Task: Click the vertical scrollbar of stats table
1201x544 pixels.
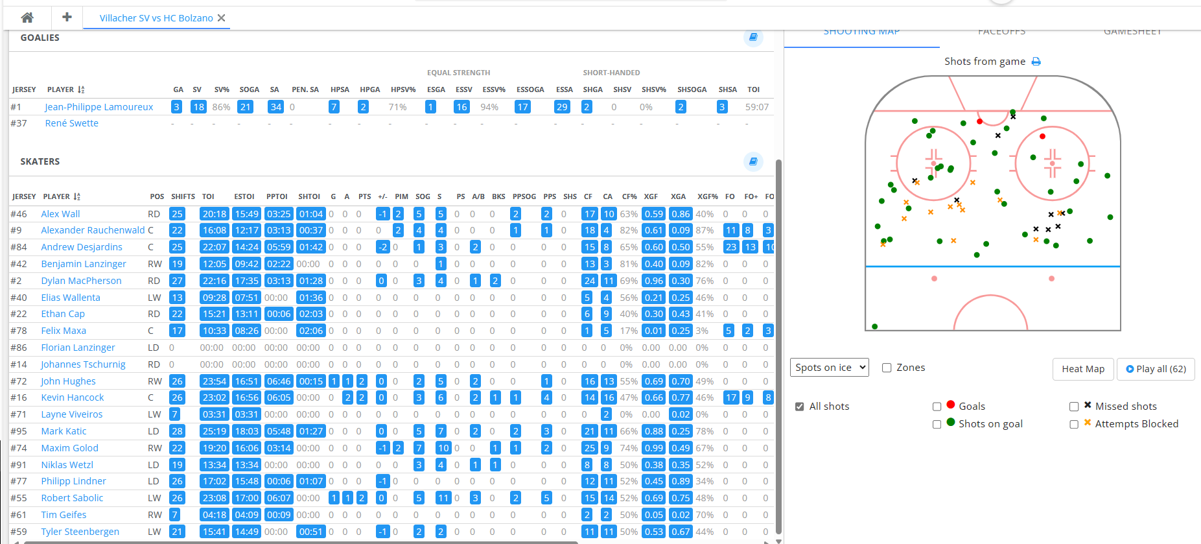Action: pos(778,324)
